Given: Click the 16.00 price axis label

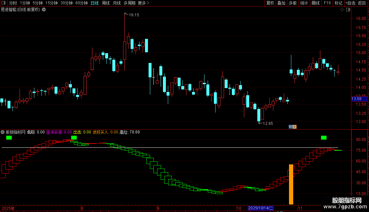Looking at the screenshot, I should coord(361,19).
